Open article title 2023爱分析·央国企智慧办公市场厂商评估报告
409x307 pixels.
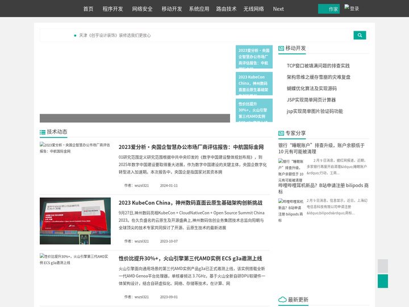click(x=191, y=147)
